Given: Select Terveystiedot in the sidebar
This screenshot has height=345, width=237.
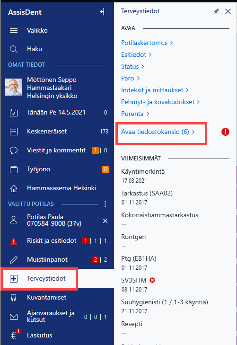Looking at the screenshot, I should coord(40,279).
